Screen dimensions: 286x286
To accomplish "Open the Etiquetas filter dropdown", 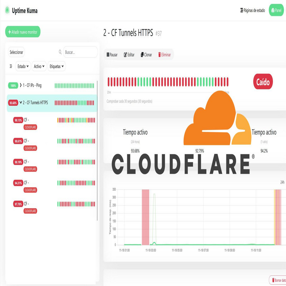I will 57,66.
